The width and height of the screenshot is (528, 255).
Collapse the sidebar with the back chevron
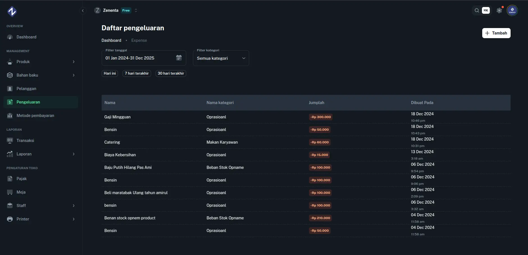(x=83, y=10)
